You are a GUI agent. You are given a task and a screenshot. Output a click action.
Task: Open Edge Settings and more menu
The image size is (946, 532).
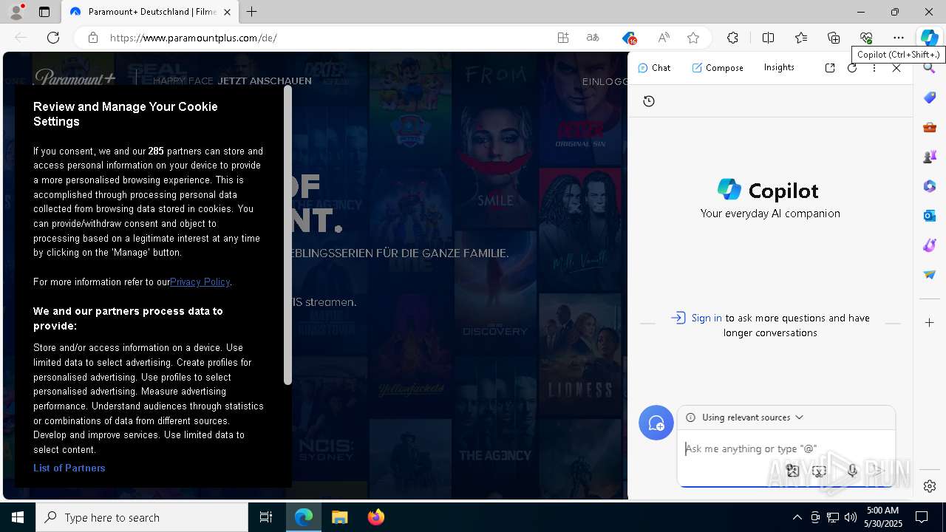(899, 38)
